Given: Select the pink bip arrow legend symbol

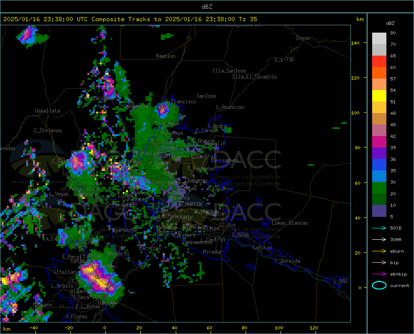Looking at the screenshot, I should (x=379, y=262).
